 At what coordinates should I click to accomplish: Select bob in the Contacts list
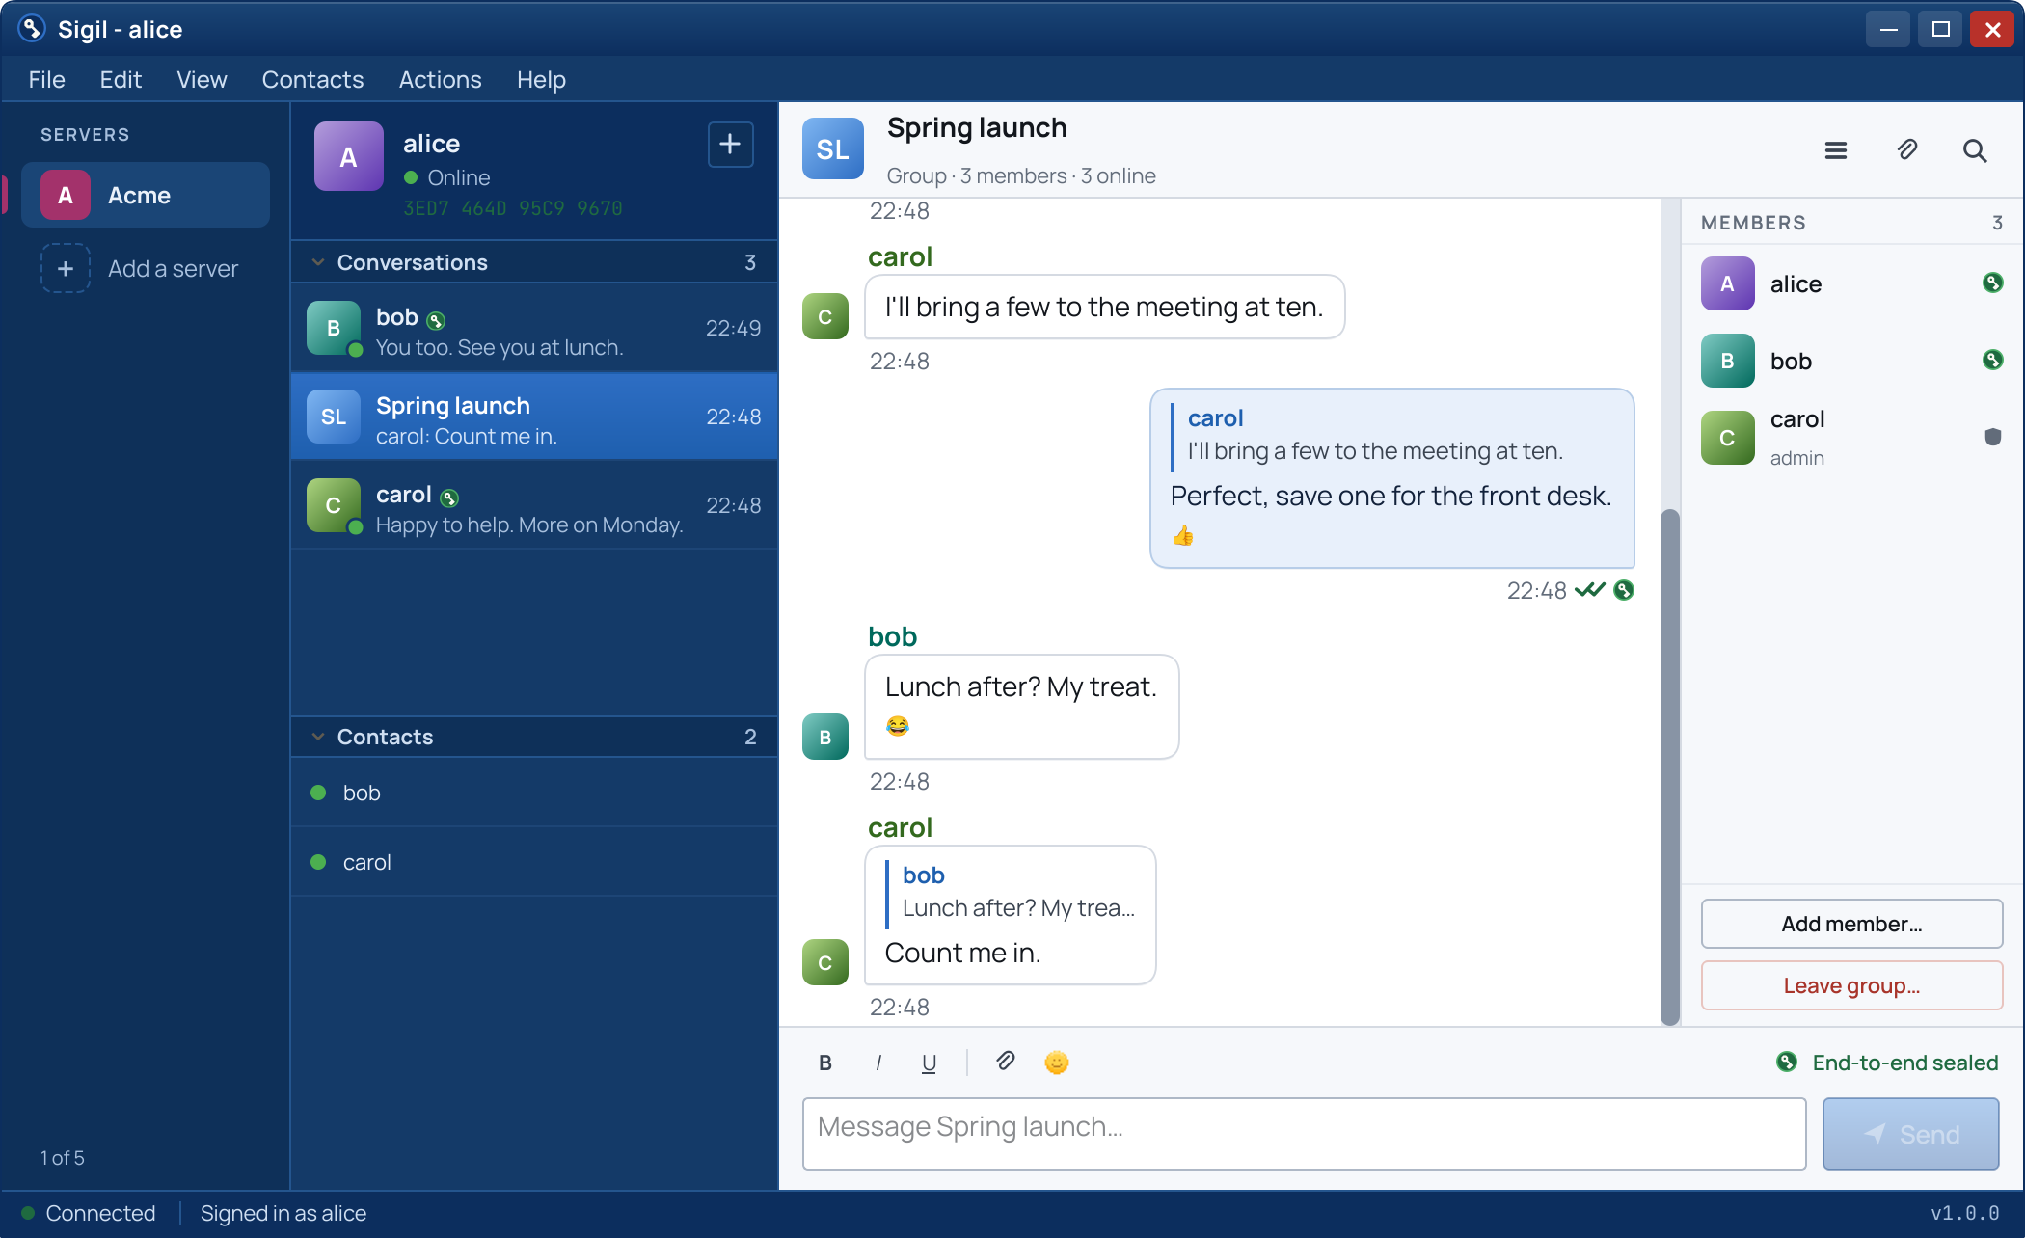pos(533,793)
